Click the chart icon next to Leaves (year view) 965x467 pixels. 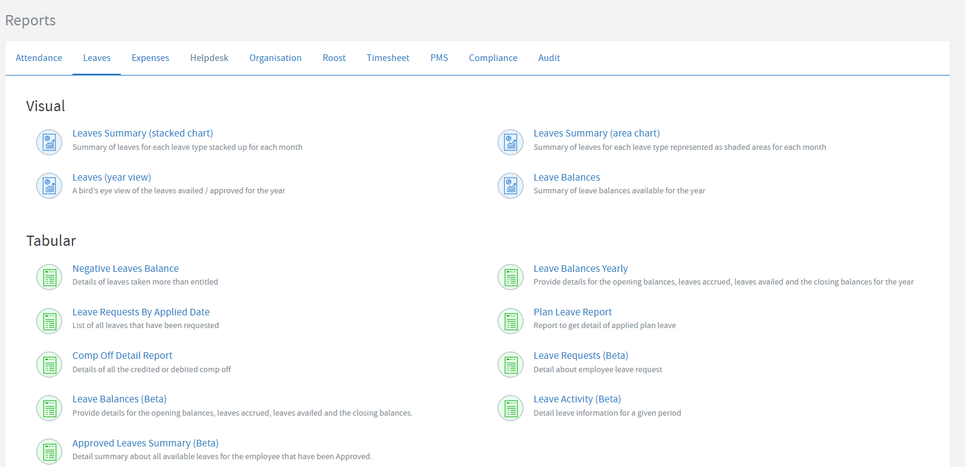pos(49,186)
